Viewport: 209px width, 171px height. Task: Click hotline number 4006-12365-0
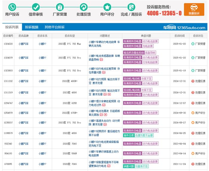coord(164,13)
